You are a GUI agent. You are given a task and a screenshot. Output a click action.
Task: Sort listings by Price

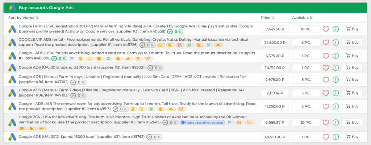tap(267, 18)
